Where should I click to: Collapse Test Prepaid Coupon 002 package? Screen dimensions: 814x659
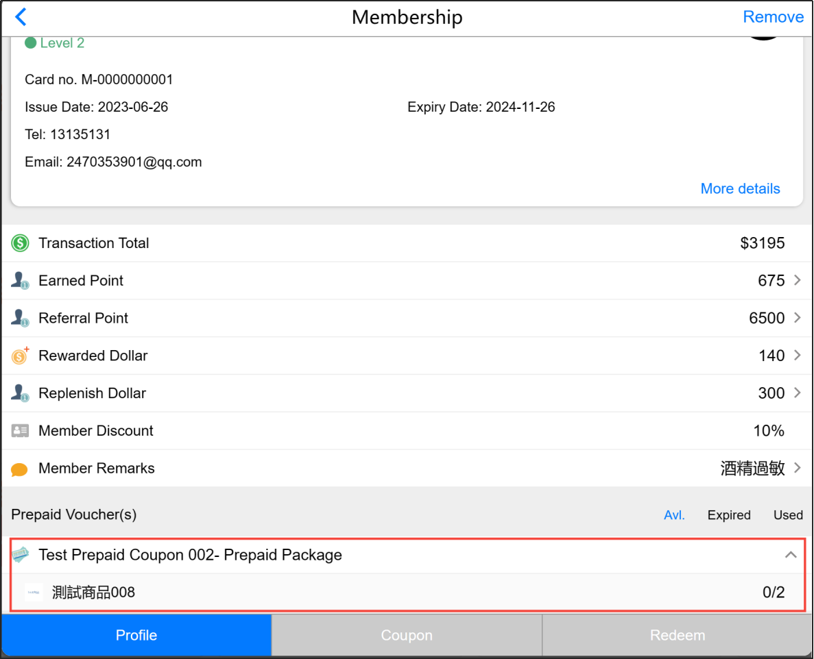791,555
